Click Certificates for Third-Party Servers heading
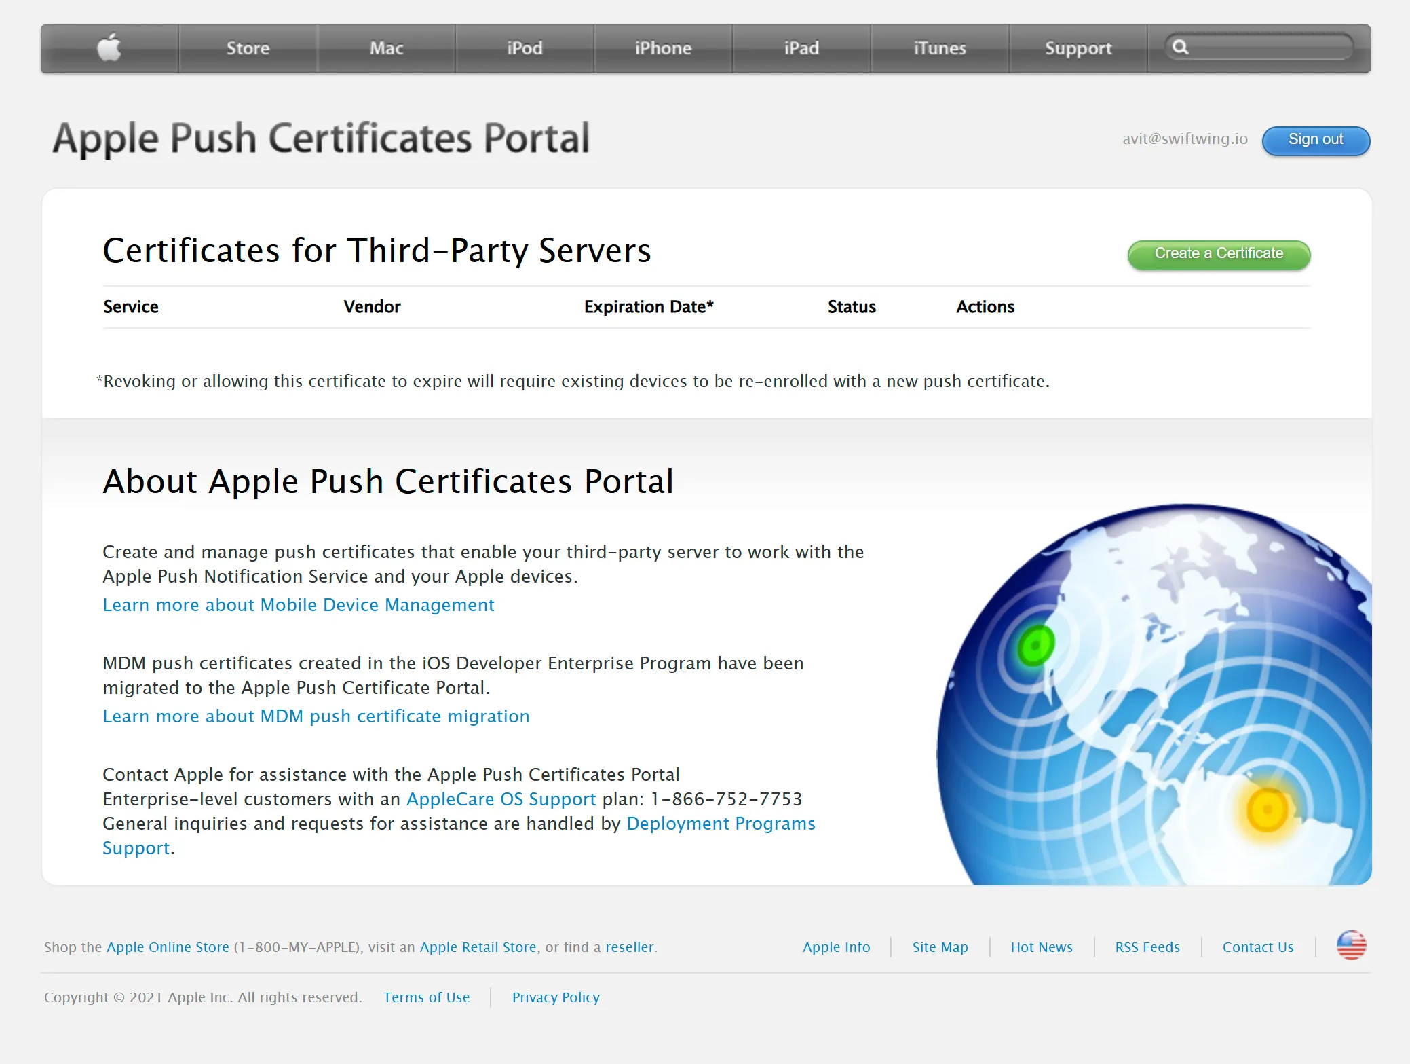1410x1064 pixels. pyautogui.click(x=377, y=251)
